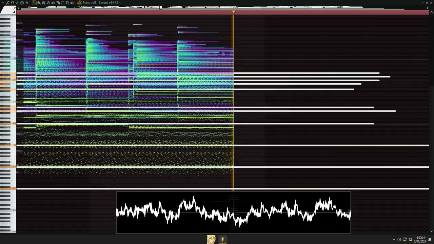Open the clock showing 18:07:24
434x244 pixels.
click(420, 240)
